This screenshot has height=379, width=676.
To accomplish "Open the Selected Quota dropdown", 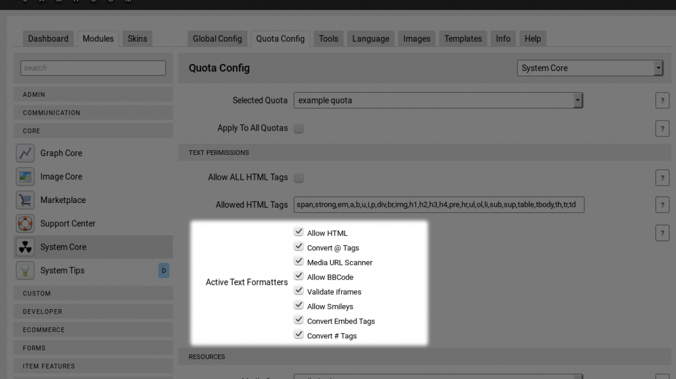I will pyautogui.click(x=438, y=100).
